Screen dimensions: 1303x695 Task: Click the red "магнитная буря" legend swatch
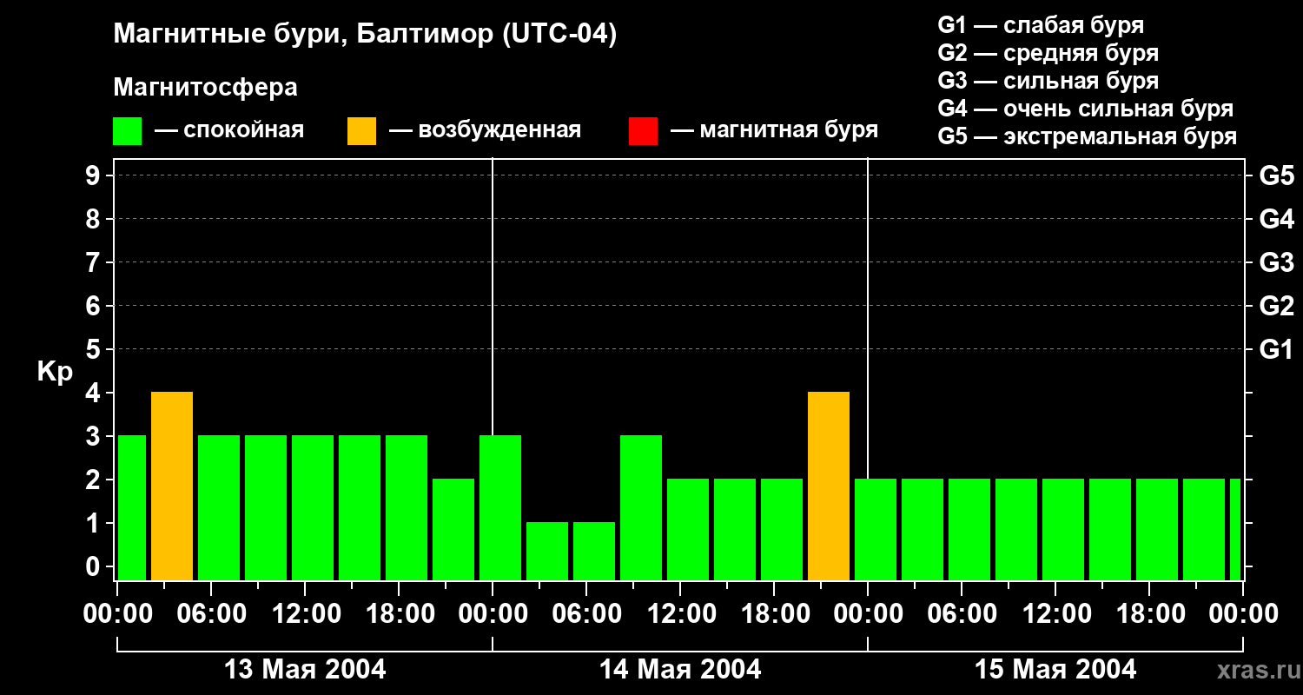(x=643, y=131)
